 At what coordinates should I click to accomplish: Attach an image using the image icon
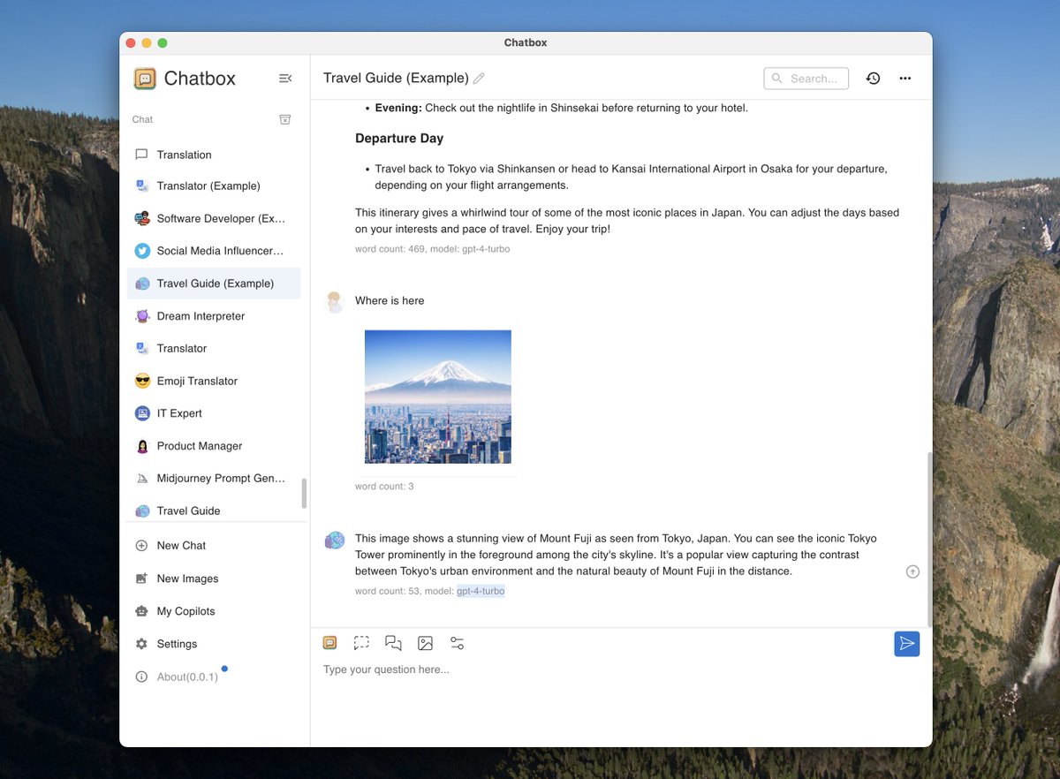[425, 642]
